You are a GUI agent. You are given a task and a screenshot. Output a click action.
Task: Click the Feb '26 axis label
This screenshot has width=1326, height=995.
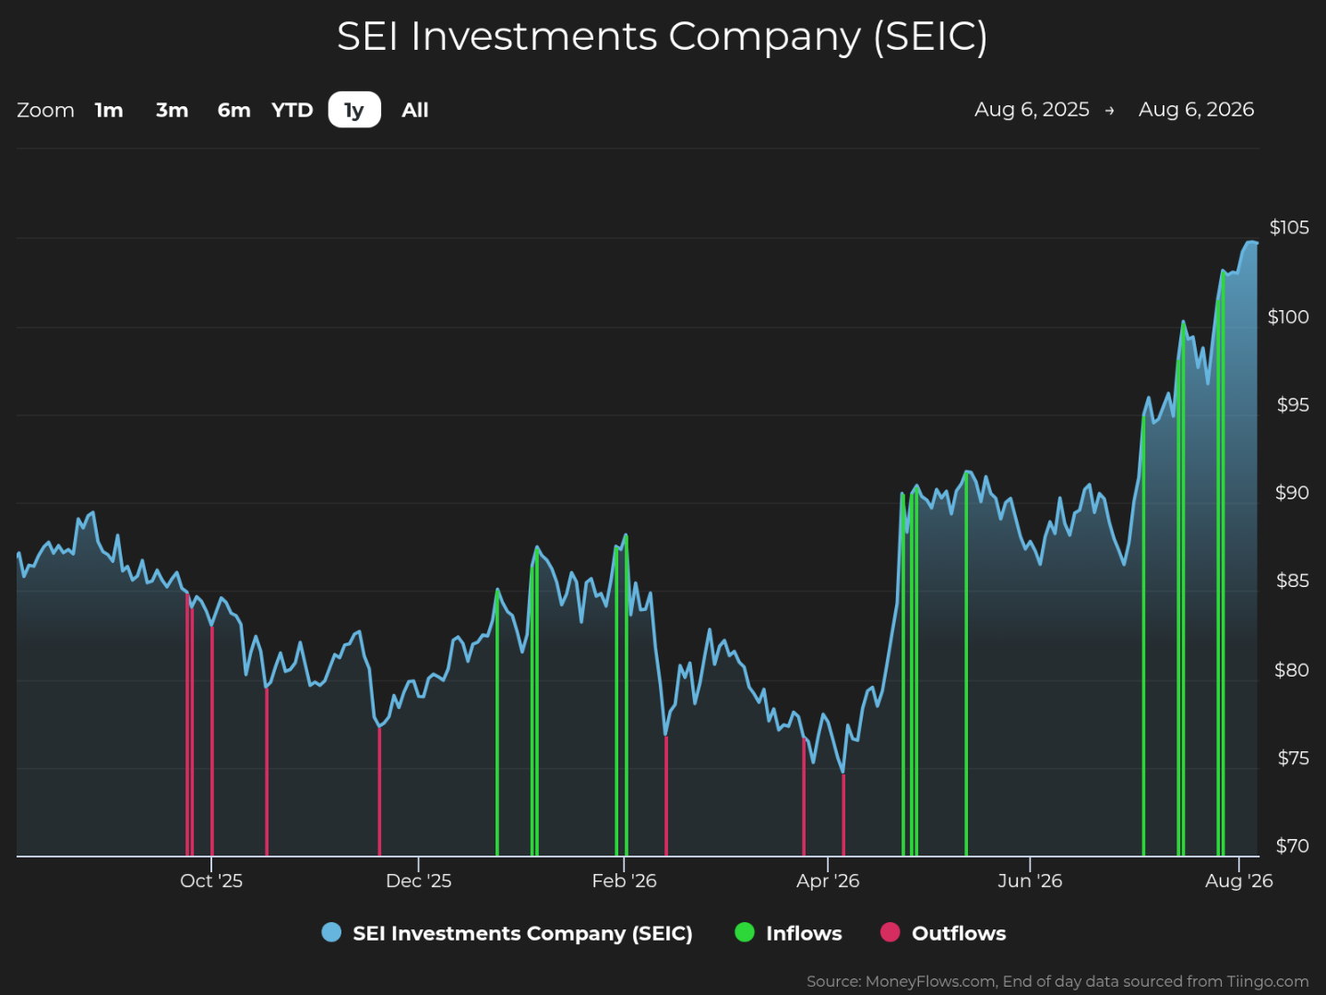pos(625,881)
